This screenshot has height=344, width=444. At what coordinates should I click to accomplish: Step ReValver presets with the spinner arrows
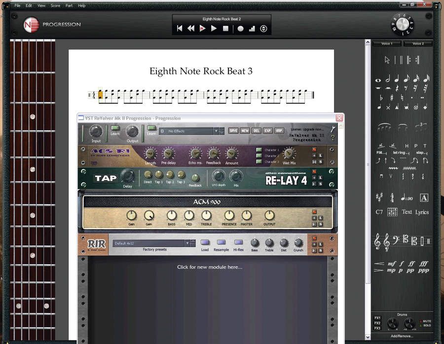tap(222, 131)
